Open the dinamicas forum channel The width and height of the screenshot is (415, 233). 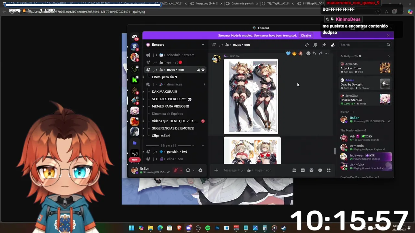[x=175, y=84]
